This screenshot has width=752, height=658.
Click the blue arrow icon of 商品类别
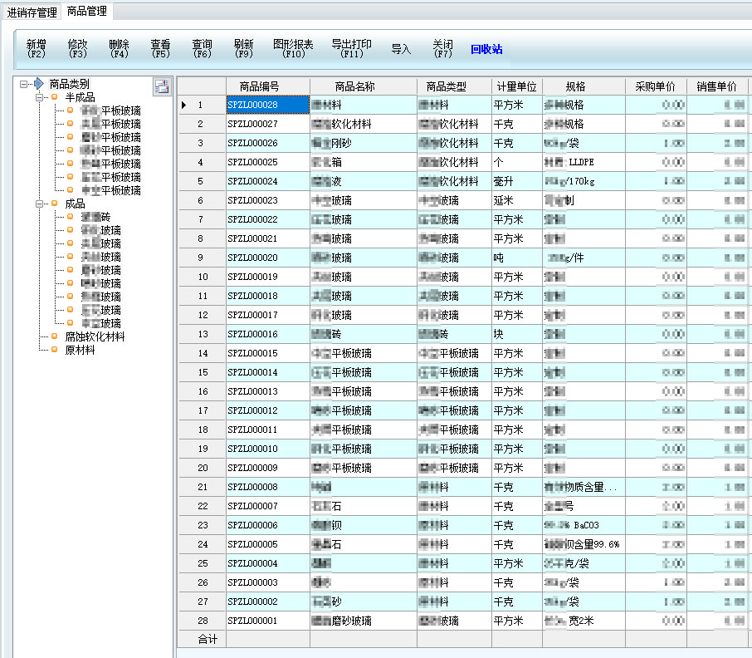coord(38,84)
